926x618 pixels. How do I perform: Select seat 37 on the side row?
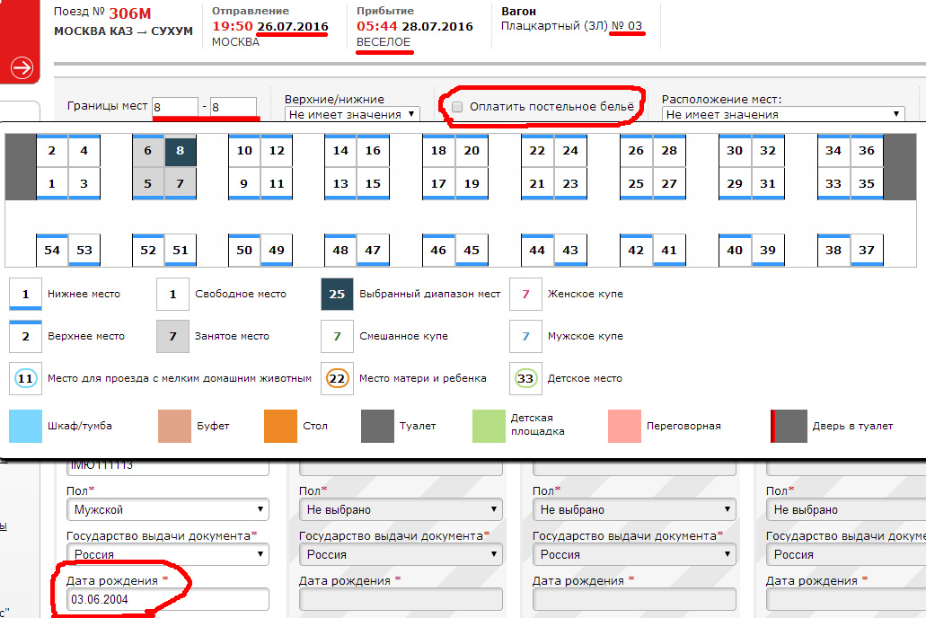[x=867, y=250]
